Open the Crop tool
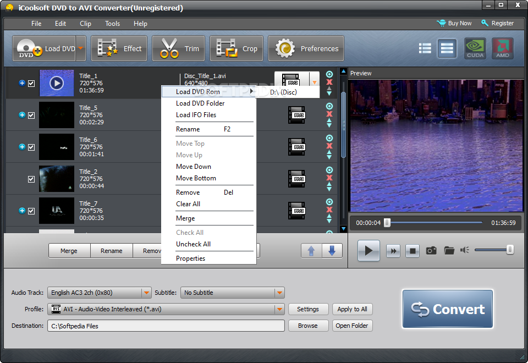The width and height of the screenshot is (528, 363). point(237,48)
